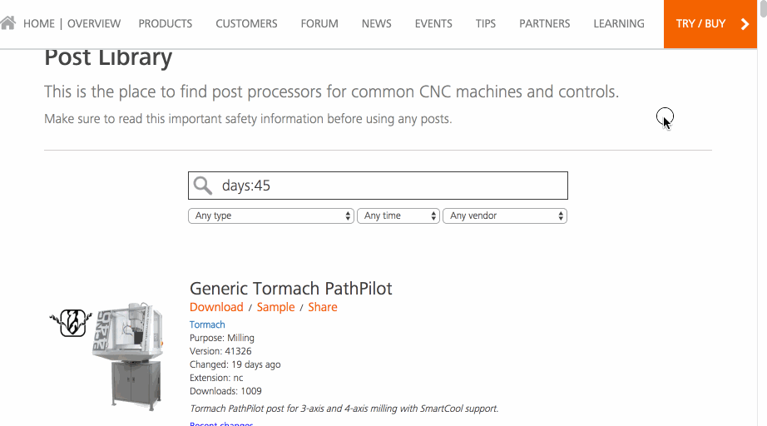This screenshot has width=767, height=426.
Task: Open the Generic Tormach PathPilot title
Action: [291, 289]
